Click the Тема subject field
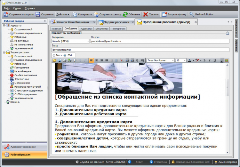This screenshot has height=167, width=240. point(140,50)
